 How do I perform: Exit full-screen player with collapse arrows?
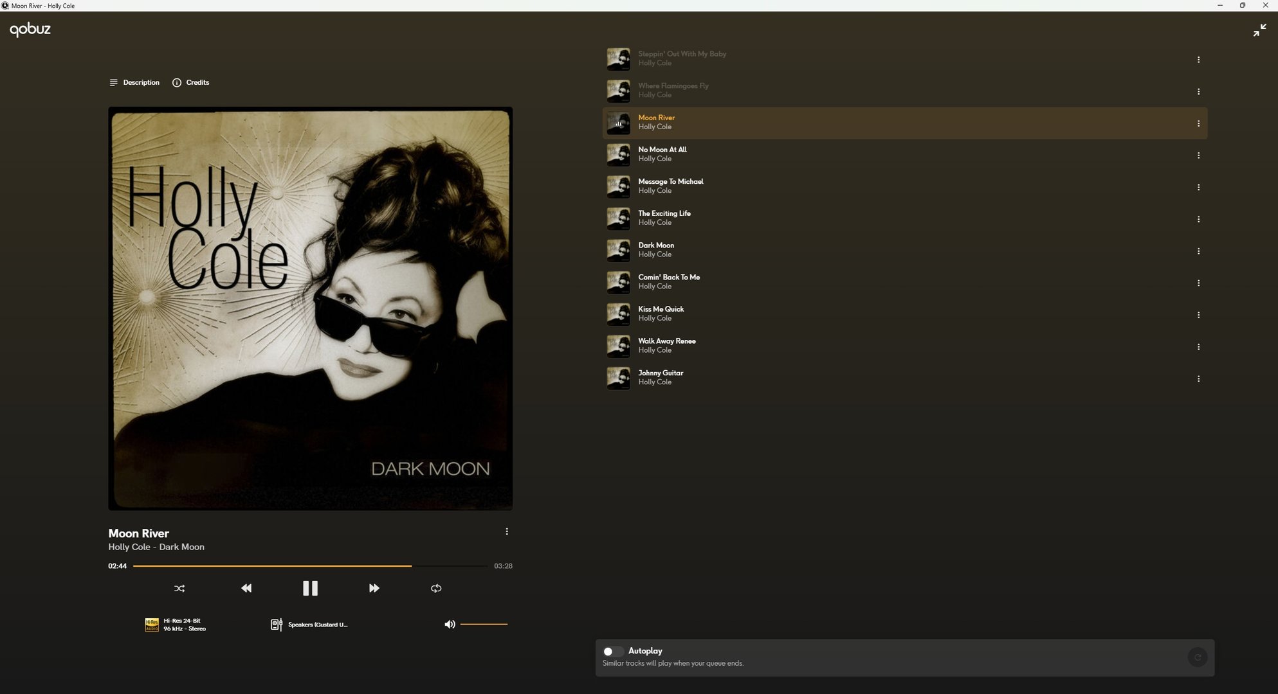tap(1259, 30)
